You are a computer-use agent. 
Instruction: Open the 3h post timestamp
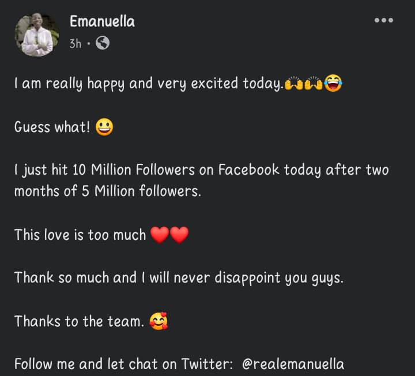pos(76,43)
